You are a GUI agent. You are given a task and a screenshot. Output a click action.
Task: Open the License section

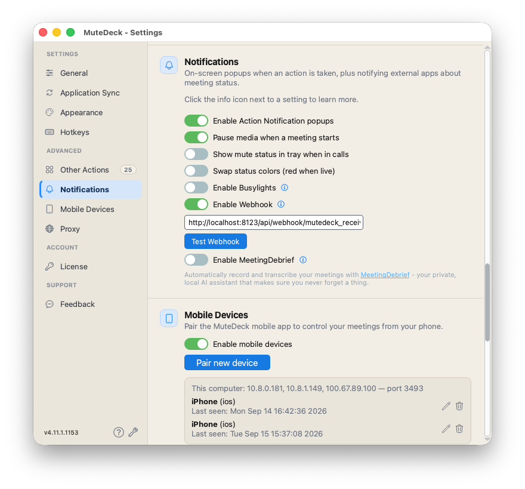tap(91, 267)
